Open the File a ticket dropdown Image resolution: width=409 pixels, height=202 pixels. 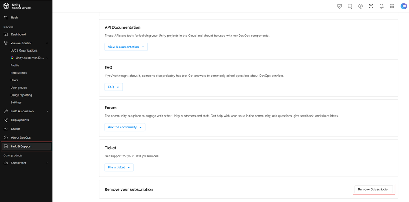119,167
